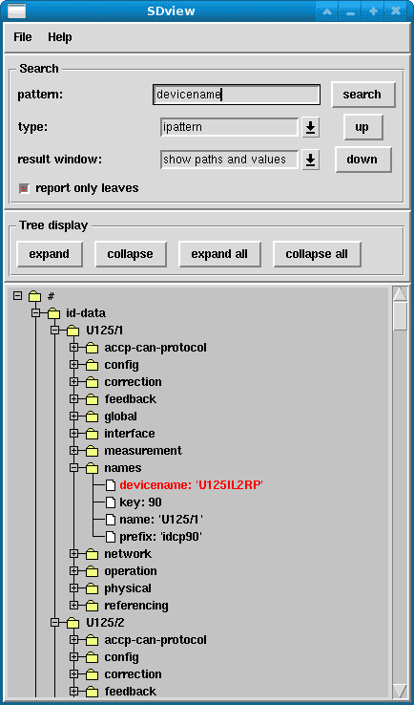Expand config under U125/1
The height and width of the screenshot is (705, 414).
point(74,365)
